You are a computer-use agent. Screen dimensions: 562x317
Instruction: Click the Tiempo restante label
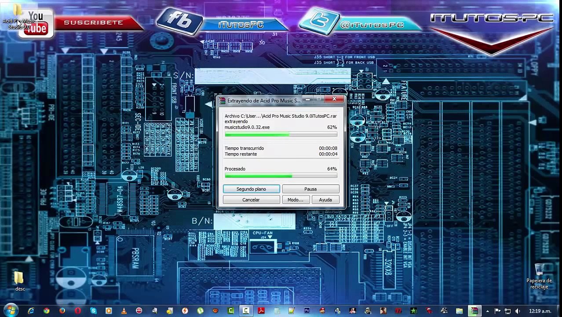(x=241, y=154)
